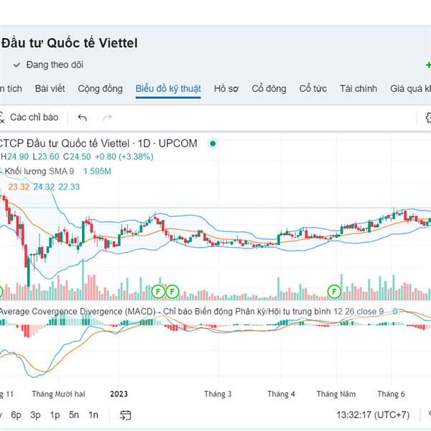Screen dimensions: 431x431
Task: Click F event marker near Tháng Năm
Action: pyautogui.click(x=335, y=292)
